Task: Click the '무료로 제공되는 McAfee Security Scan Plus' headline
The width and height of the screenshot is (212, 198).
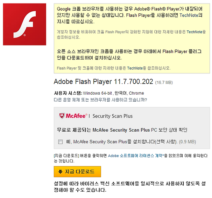Action: click(103, 130)
